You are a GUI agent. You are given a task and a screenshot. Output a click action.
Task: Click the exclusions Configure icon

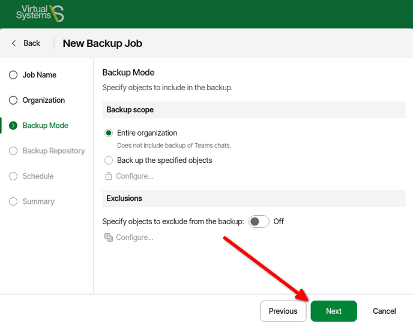[109, 237]
